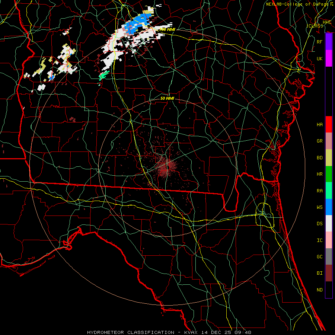Click the brown BI legend color swatch
The image size is (335, 335).
[329, 273]
